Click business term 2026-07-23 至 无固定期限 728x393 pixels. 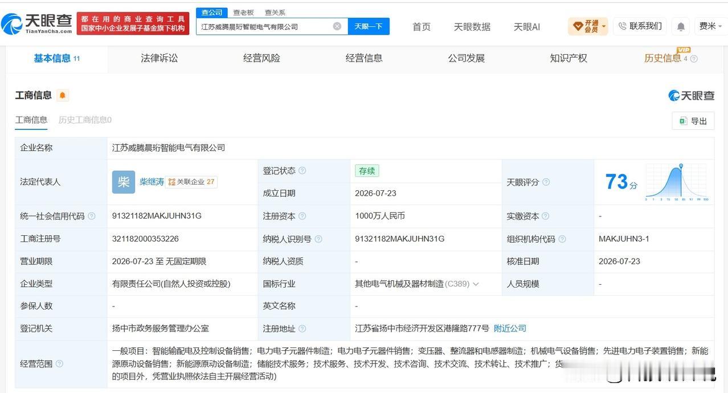pos(159,261)
